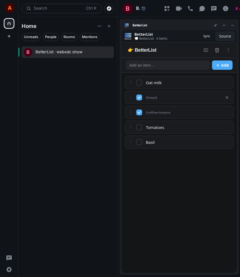Viewport: 240px width, 277px height.
Task: Select the Rooms filter
Action: click(69, 37)
